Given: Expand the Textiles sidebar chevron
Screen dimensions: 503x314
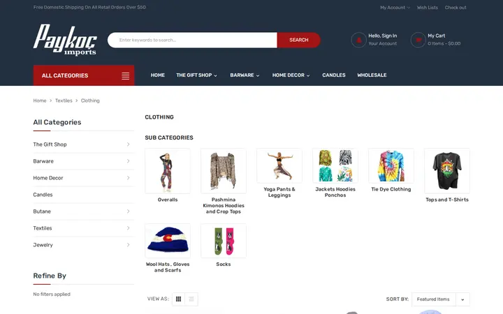Looking at the screenshot, I should (128, 228).
